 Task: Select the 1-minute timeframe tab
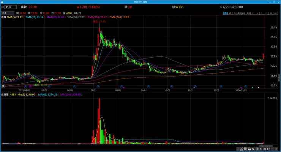click(253, 13)
